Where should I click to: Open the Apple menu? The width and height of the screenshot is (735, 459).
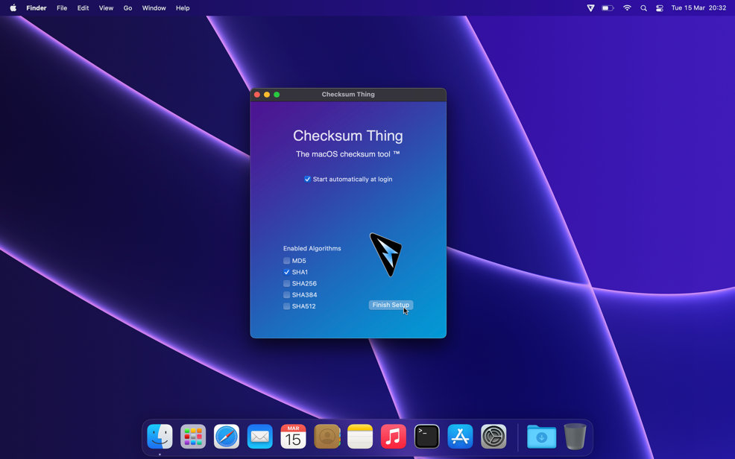pyautogui.click(x=13, y=8)
